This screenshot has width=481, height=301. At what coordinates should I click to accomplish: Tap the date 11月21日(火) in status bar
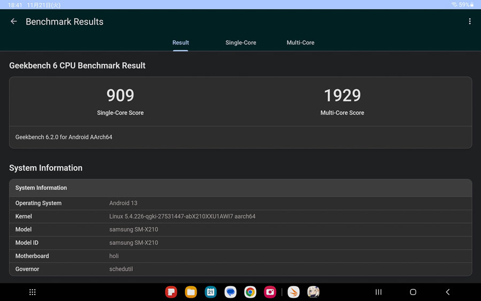click(x=44, y=5)
